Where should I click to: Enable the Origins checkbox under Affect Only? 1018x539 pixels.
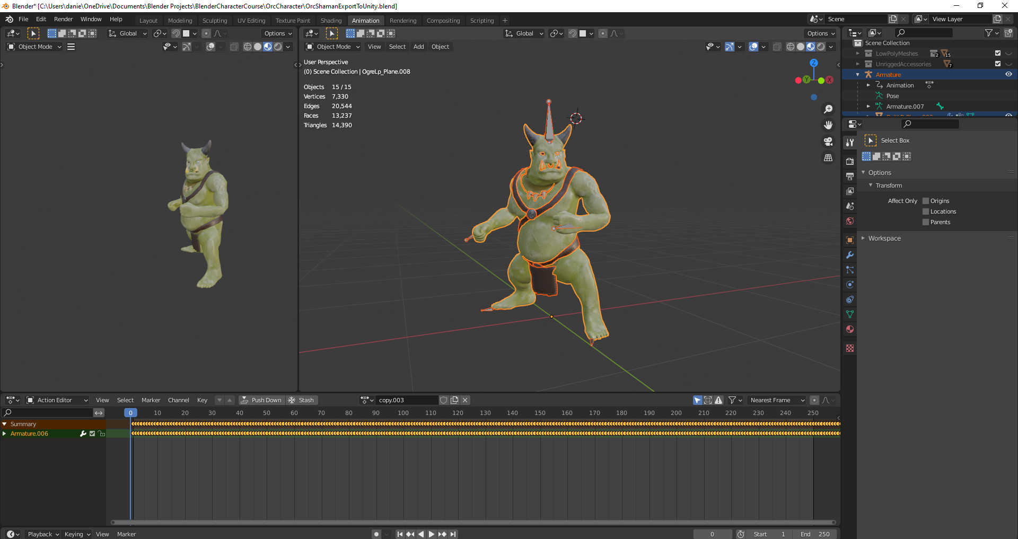click(925, 200)
